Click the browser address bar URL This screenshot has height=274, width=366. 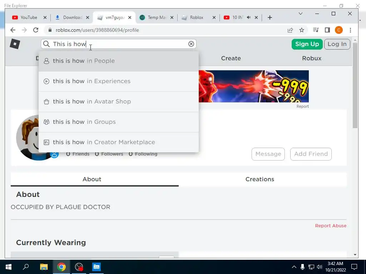pos(97,30)
